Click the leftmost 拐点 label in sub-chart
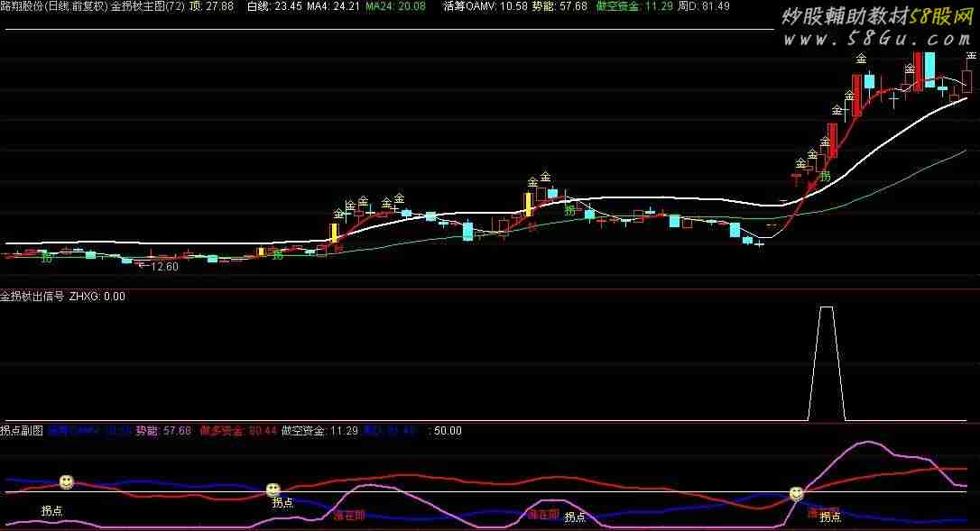This screenshot has width=980, height=531. point(51,510)
